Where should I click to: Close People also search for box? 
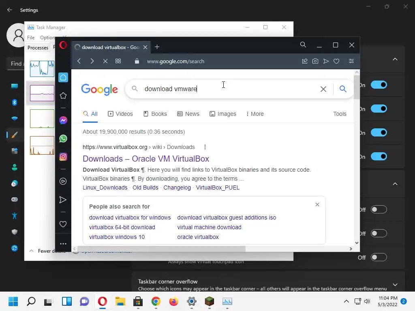(x=317, y=204)
